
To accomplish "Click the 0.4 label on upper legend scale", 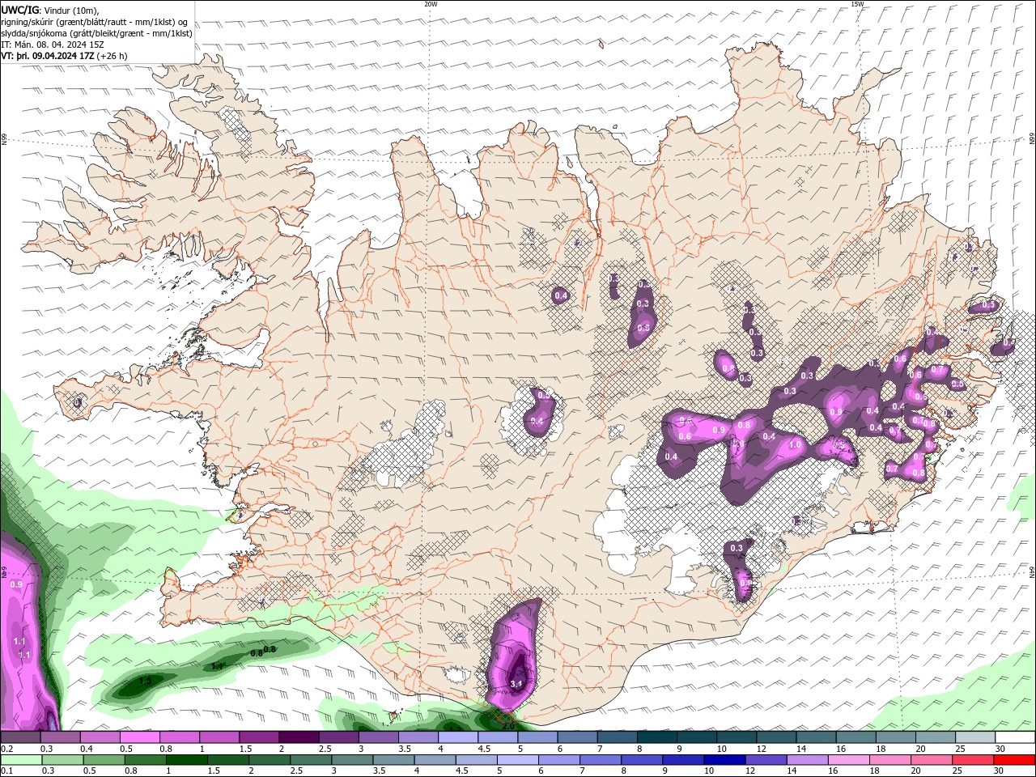I will coord(87,749).
